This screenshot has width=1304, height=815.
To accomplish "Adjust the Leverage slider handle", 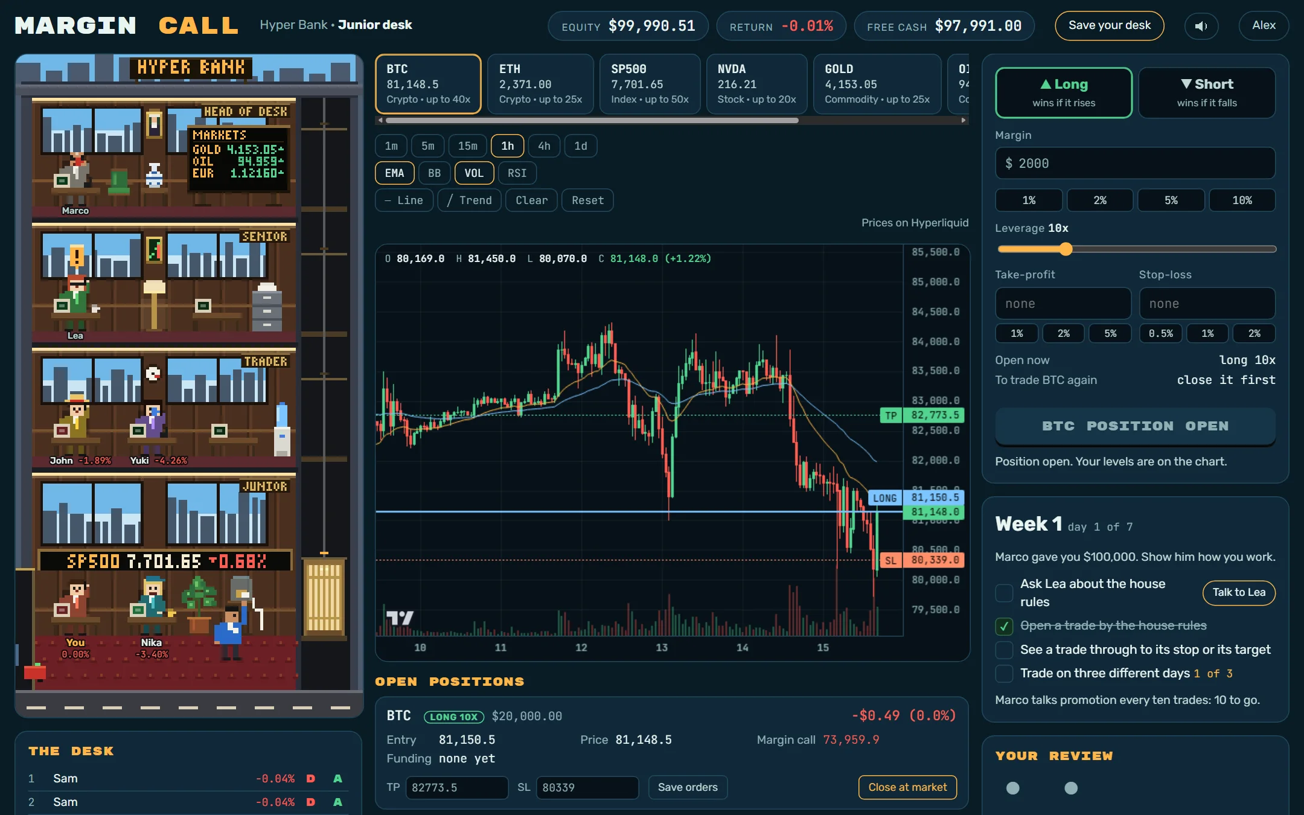I will (x=1066, y=249).
